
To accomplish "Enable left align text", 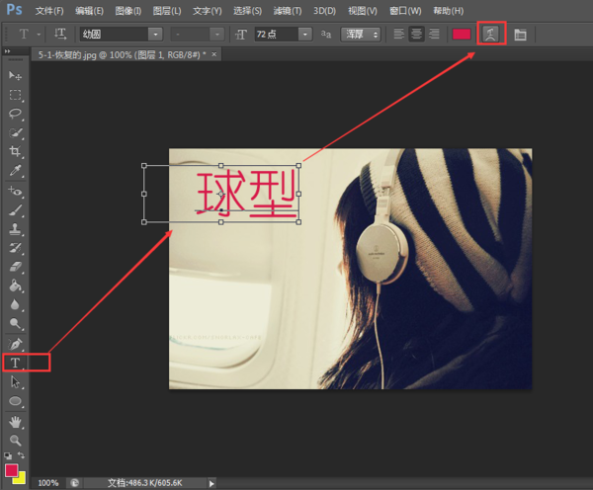I will (398, 34).
